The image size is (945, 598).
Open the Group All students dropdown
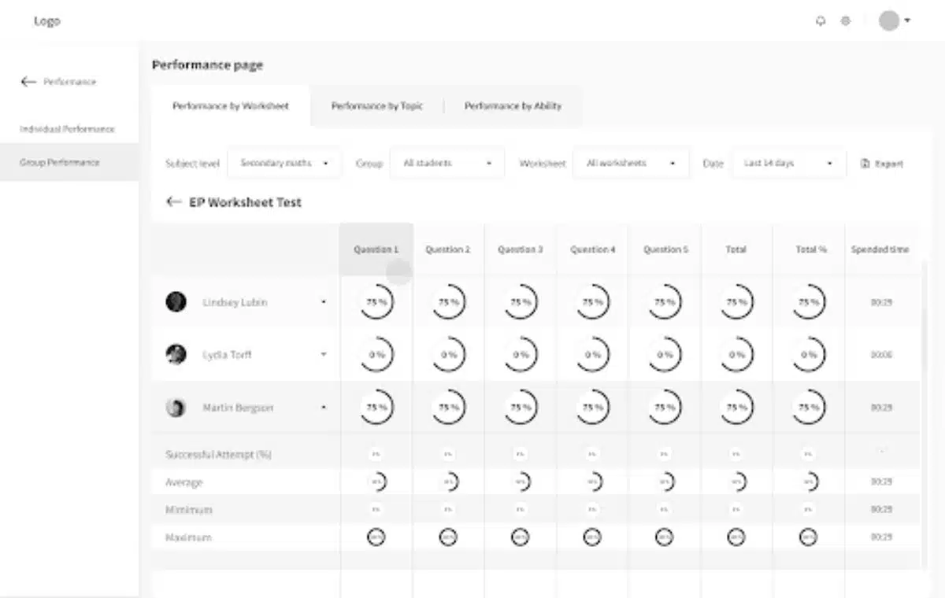(447, 164)
